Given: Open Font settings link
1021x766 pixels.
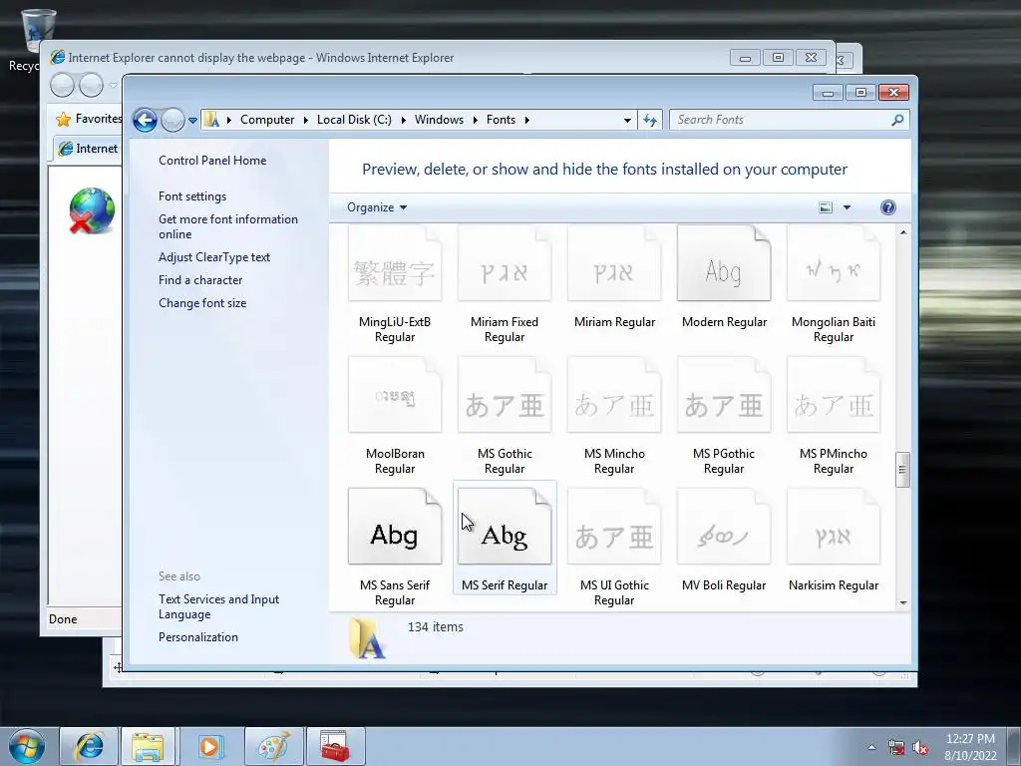Looking at the screenshot, I should (192, 196).
